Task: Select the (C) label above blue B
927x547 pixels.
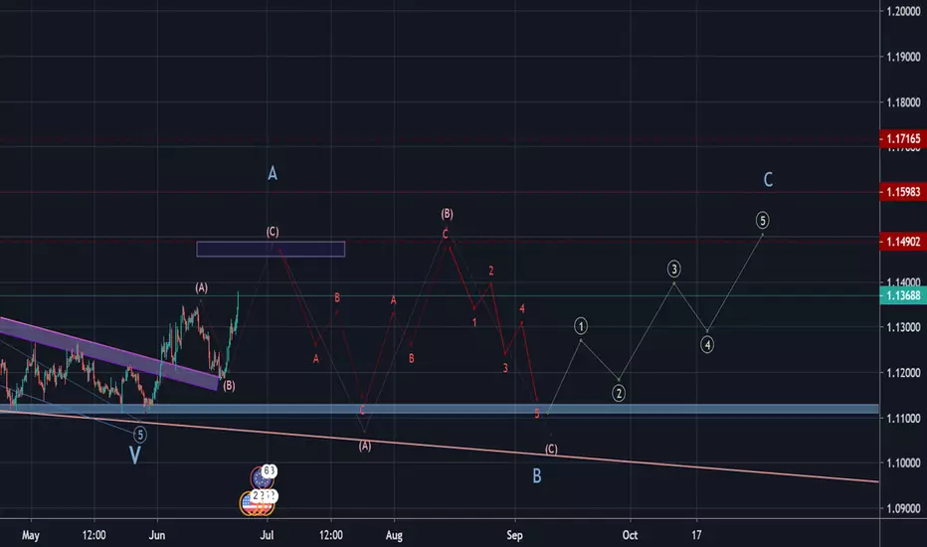Action: point(551,450)
